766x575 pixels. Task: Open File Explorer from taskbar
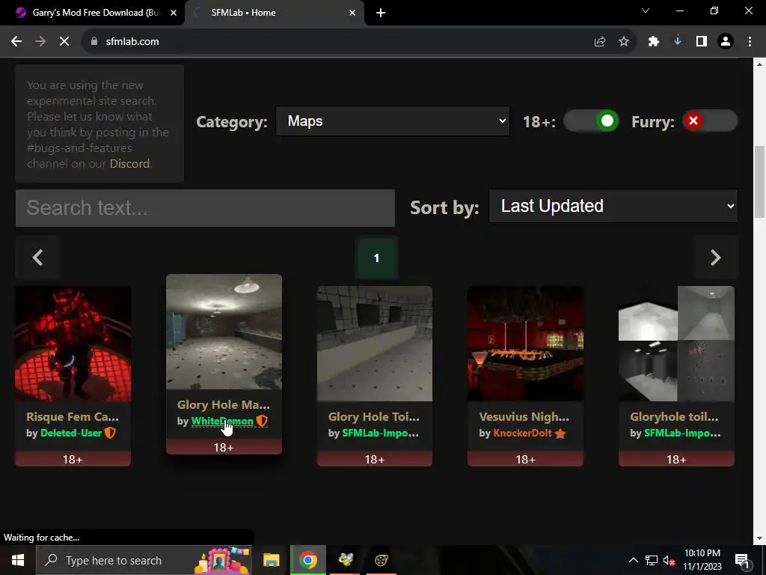pos(271,560)
